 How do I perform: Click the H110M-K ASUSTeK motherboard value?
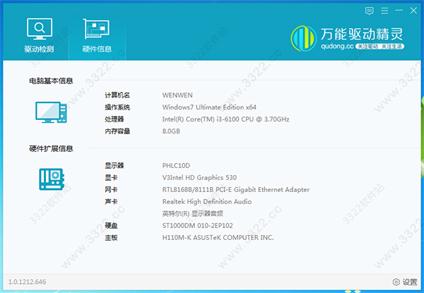tap(218, 238)
